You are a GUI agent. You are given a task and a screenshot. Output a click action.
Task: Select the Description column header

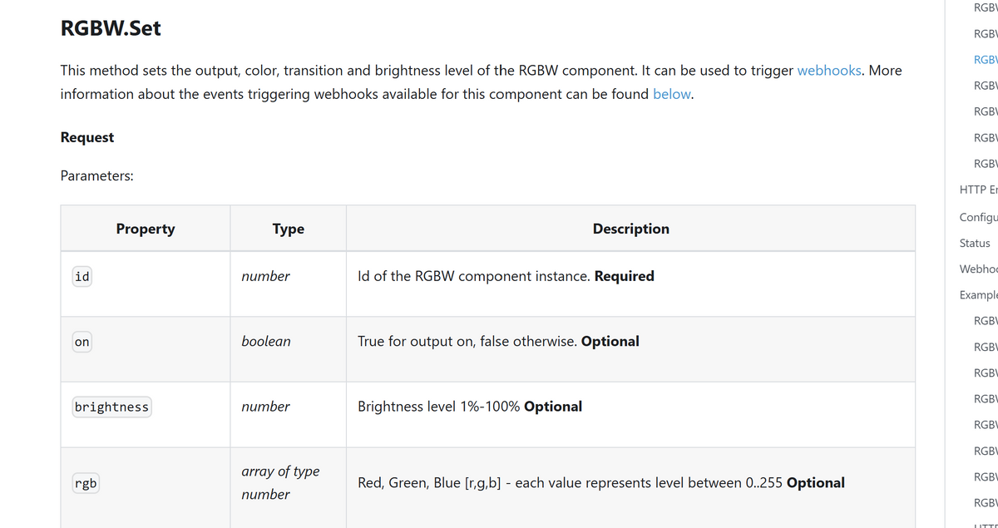tap(630, 229)
